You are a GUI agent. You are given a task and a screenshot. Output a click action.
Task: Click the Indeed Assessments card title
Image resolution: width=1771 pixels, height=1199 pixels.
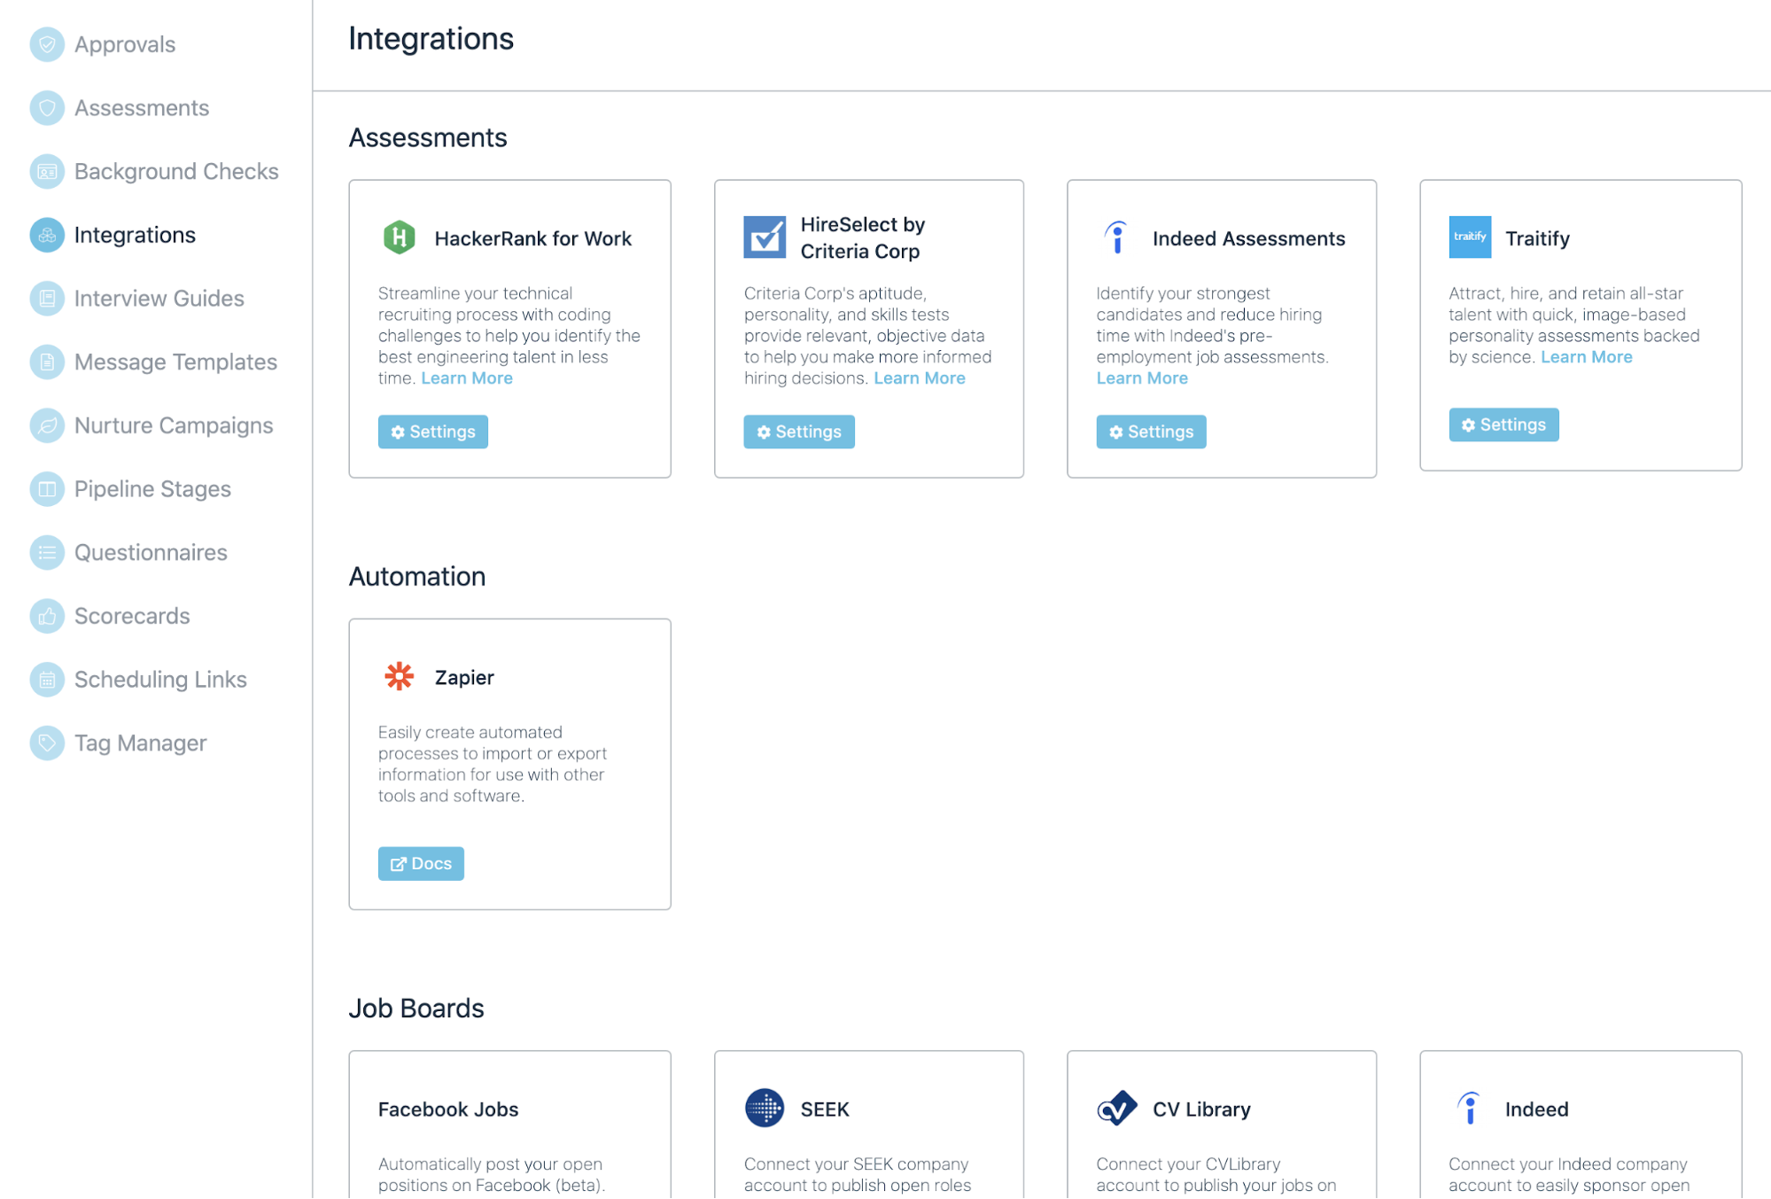coord(1248,238)
